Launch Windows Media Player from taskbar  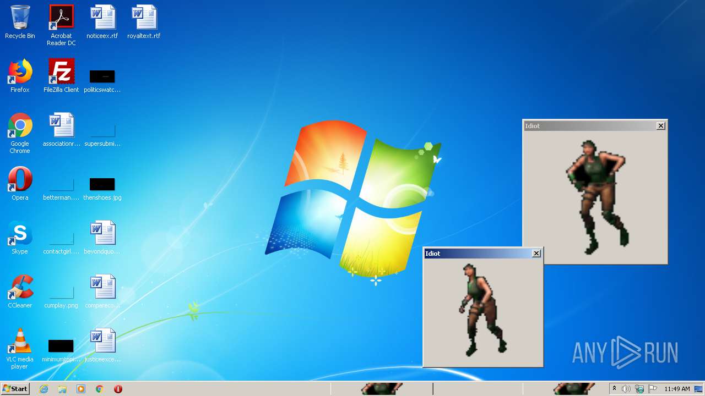tap(81, 389)
